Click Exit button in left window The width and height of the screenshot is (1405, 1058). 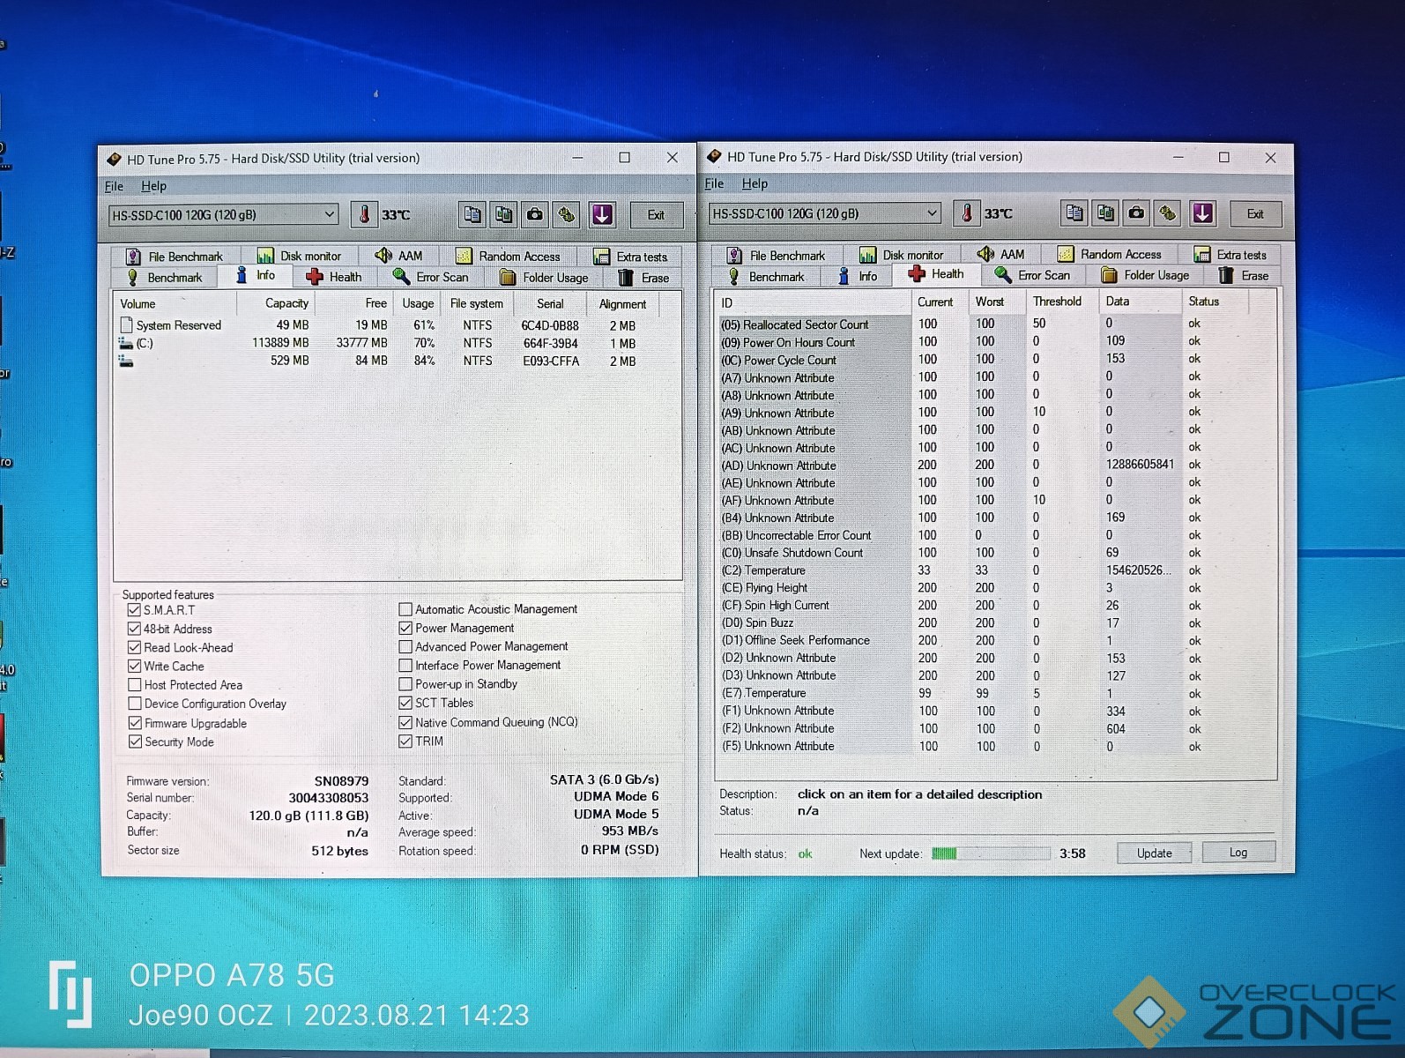click(656, 214)
